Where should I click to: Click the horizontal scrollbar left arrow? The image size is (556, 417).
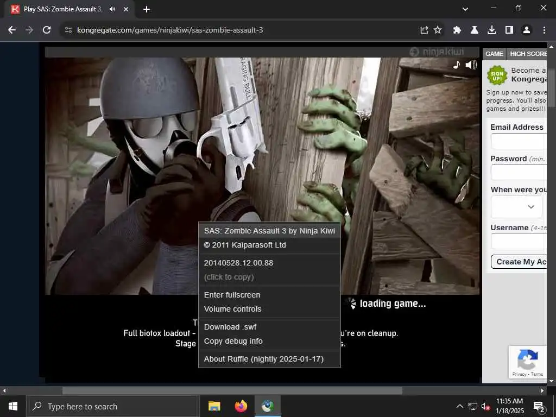(x=4, y=391)
